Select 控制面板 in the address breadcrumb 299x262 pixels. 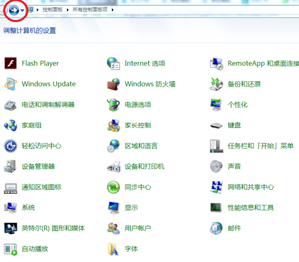pos(52,10)
